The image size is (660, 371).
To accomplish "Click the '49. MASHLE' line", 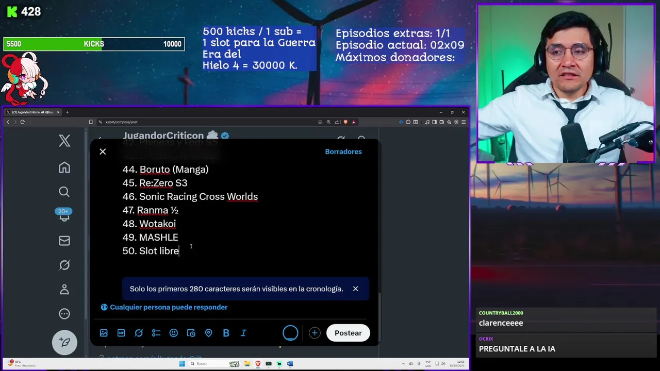I will pos(150,237).
